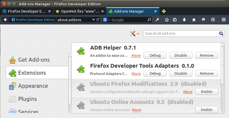
Task: Click the grey Ubuntu Online Accounts puzzle icon
Action: coord(80,105)
